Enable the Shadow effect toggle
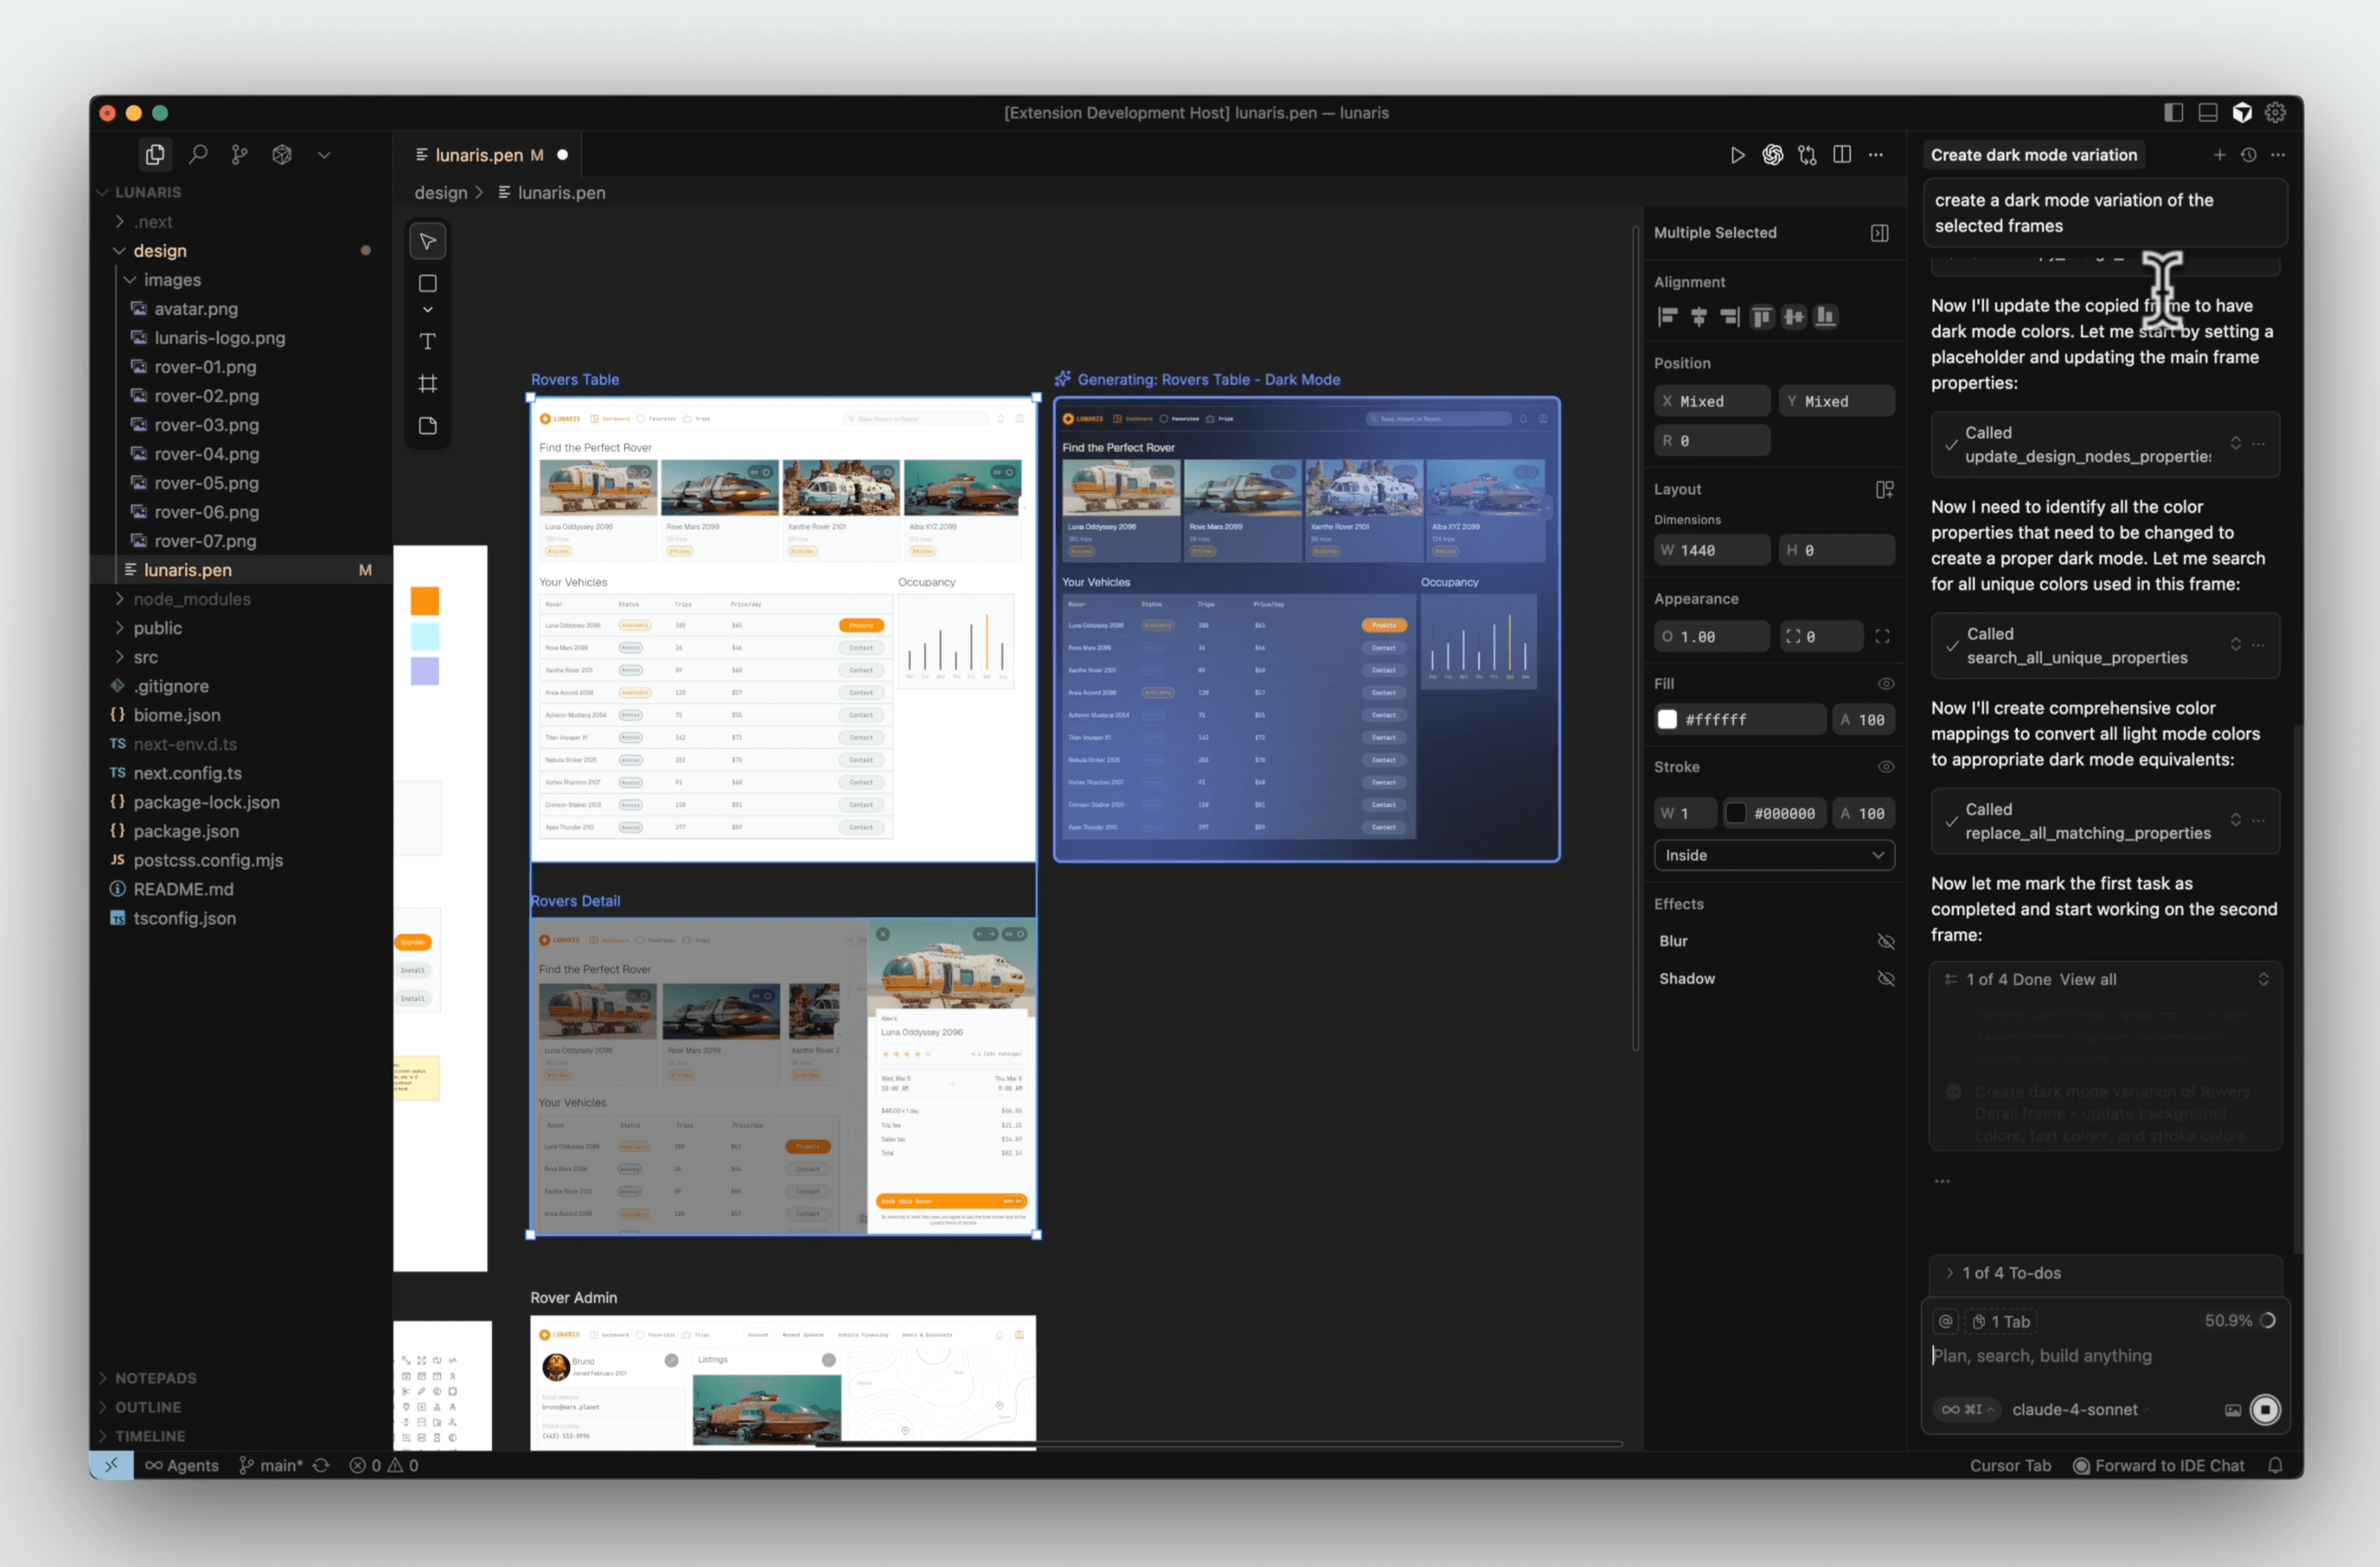The width and height of the screenshot is (2380, 1567). tap(1885, 979)
